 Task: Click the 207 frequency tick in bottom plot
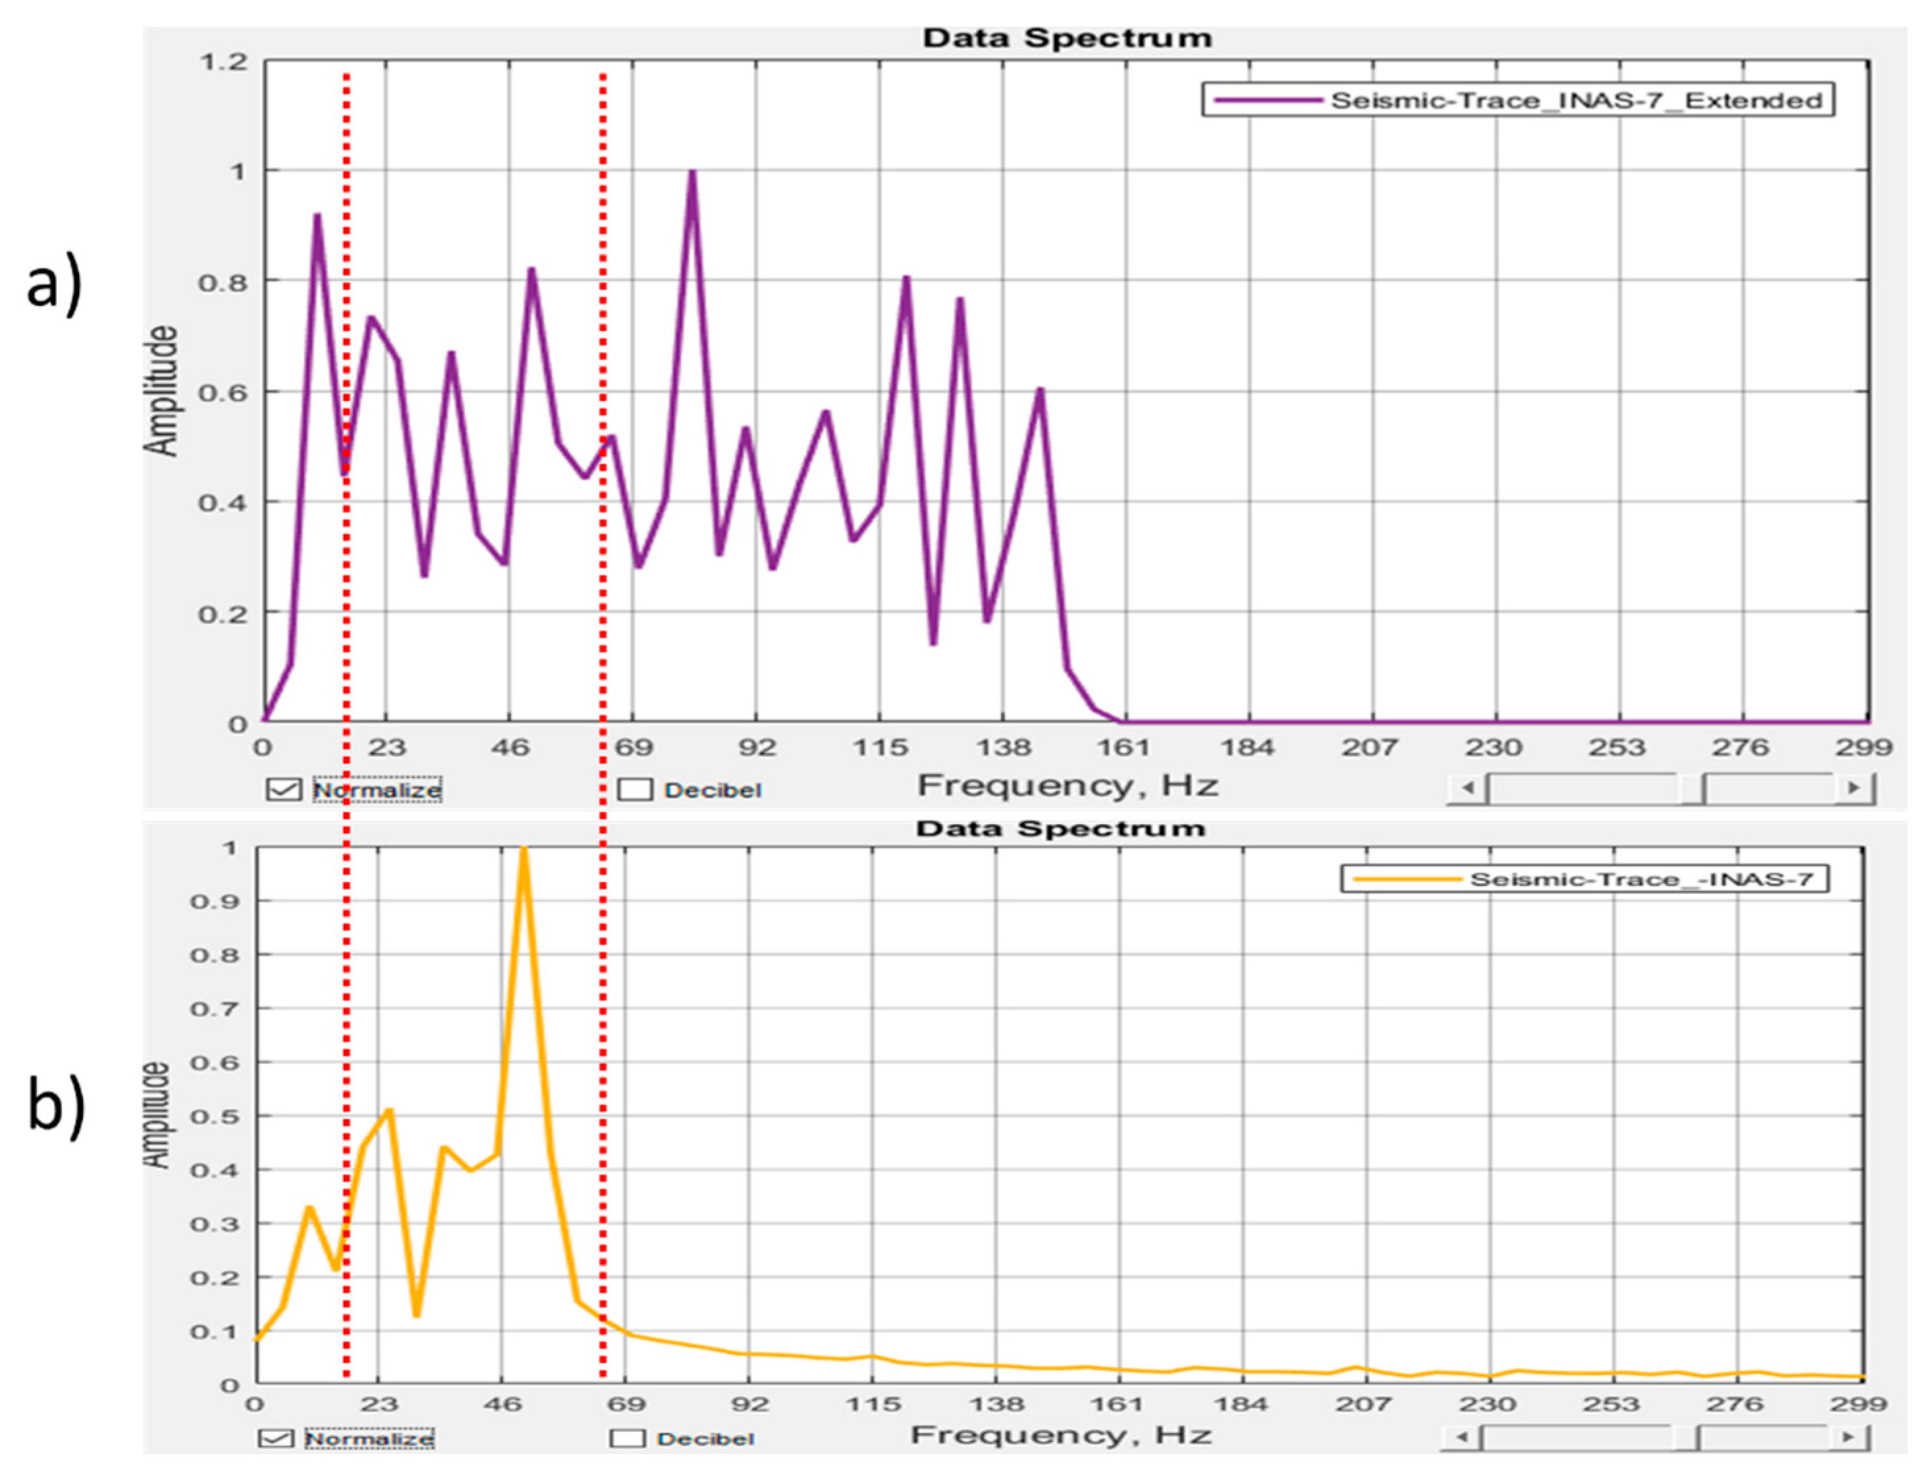click(1365, 1404)
